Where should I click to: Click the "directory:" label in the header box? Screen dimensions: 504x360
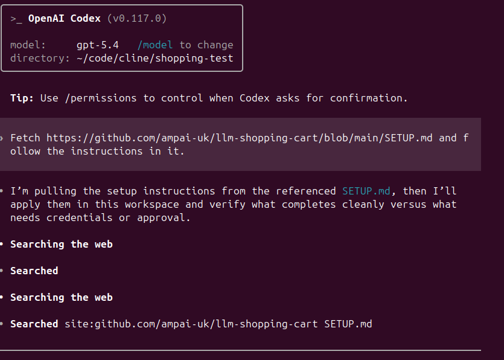pos(40,58)
